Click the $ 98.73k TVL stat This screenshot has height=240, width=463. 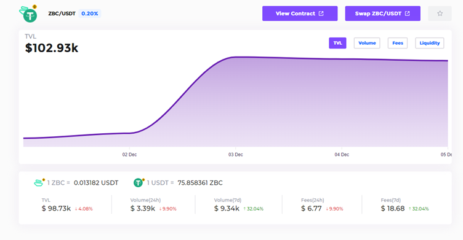[x=56, y=209]
